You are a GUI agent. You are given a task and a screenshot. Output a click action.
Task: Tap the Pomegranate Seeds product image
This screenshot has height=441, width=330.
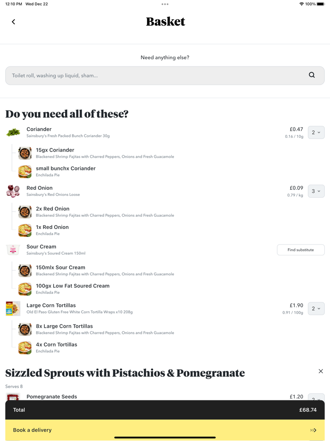click(x=13, y=397)
